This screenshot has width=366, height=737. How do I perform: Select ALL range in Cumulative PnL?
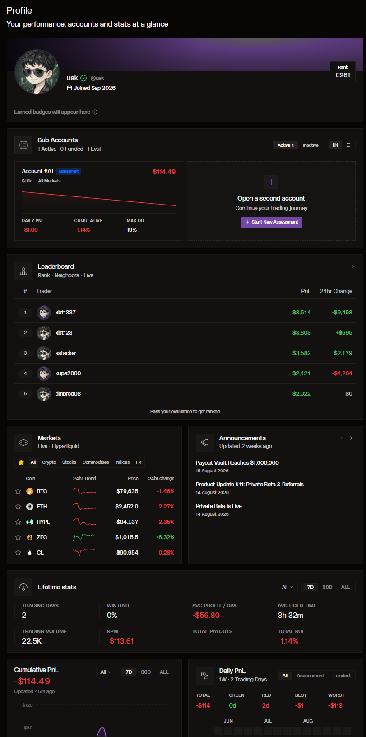164,672
